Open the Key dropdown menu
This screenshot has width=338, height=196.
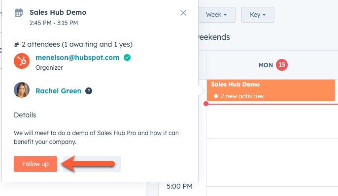point(258,15)
